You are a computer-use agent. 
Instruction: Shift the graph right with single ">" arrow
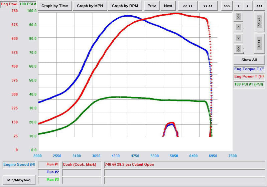point(247,6)
